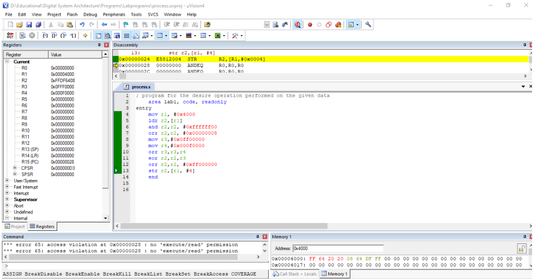This screenshot has width=540, height=279.
Task: Open configuration wrench icon
Action: 368,25
